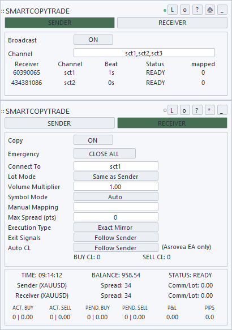Switch to RECEIVER tab in top panel
232x330 pixels.
pos(172,23)
